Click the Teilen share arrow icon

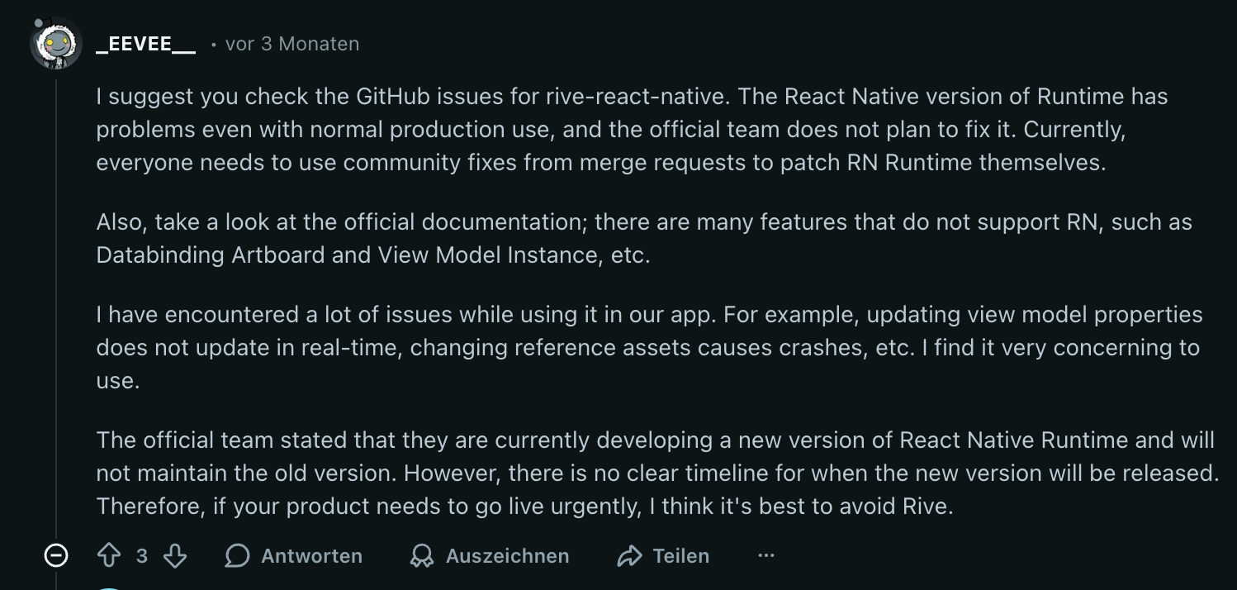click(629, 556)
